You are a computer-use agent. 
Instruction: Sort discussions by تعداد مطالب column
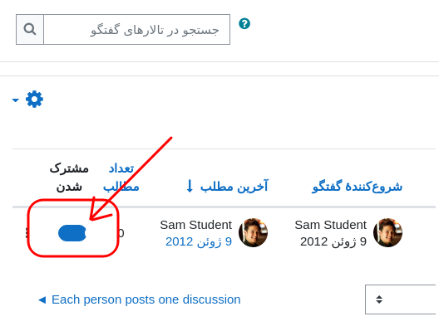coord(121,178)
